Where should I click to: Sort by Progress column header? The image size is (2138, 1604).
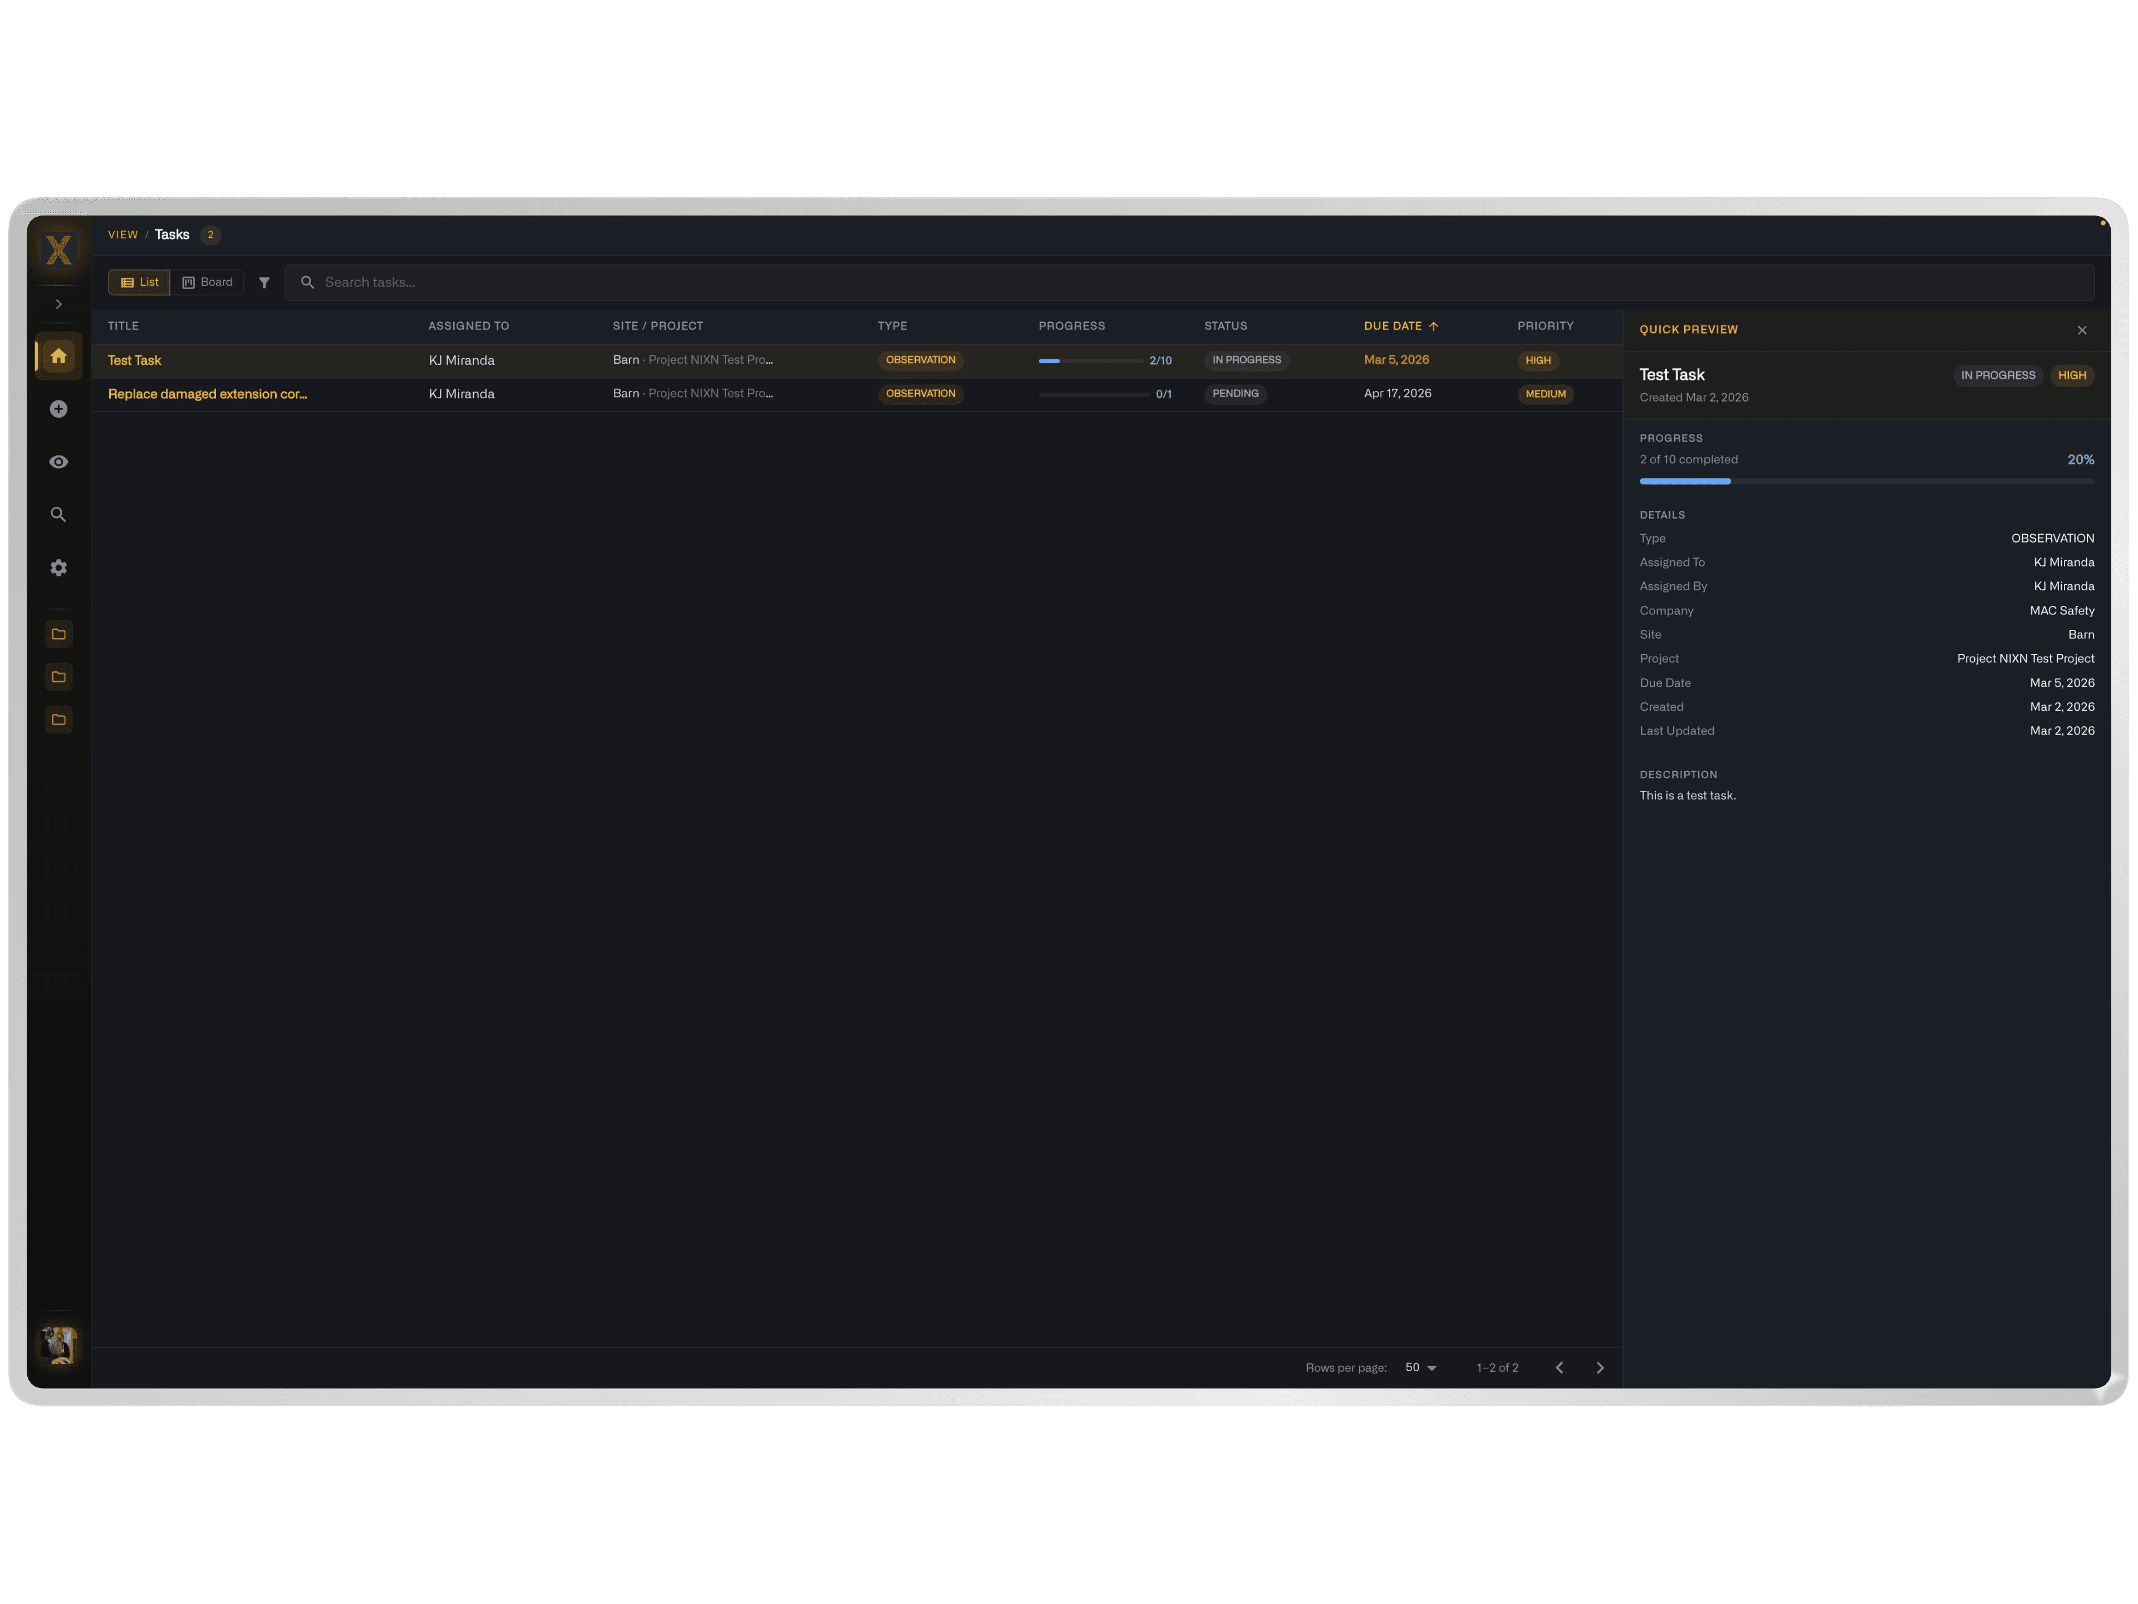1072,326
